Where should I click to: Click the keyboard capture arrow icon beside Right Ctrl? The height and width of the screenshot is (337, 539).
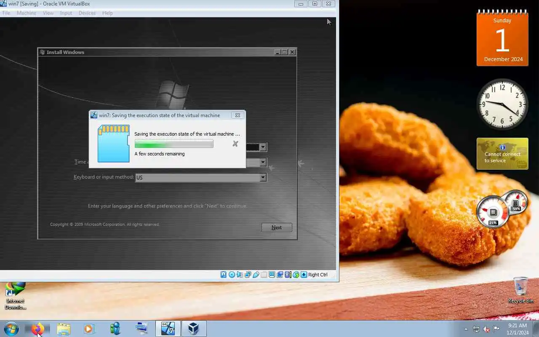coord(304,275)
